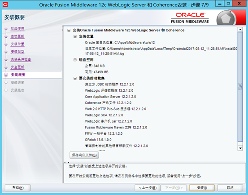Click the 安装(I) install button
The width and height of the screenshot is (248, 195).
(202, 188)
